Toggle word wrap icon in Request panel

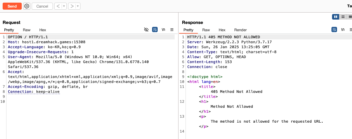click(x=155, y=29)
